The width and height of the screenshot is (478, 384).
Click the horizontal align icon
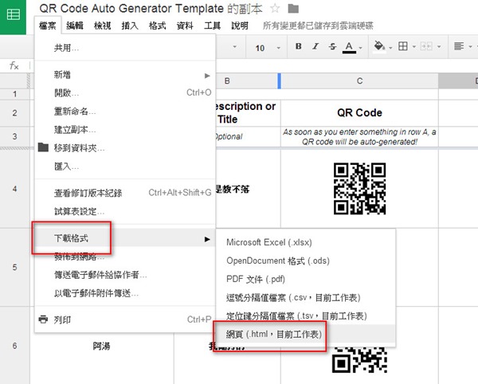tap(459, 46)
